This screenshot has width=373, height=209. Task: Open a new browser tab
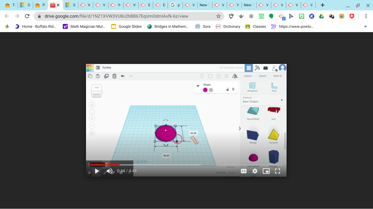[322, 5]
